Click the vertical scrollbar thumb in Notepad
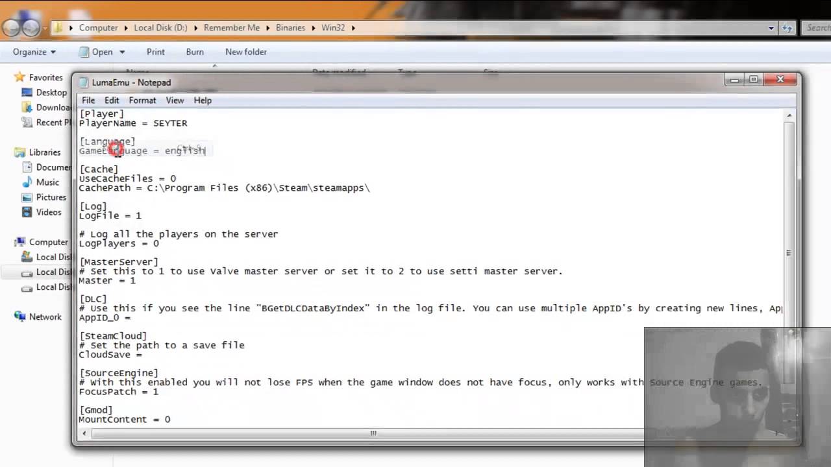The image size is (831, 467). click(789, 253)
